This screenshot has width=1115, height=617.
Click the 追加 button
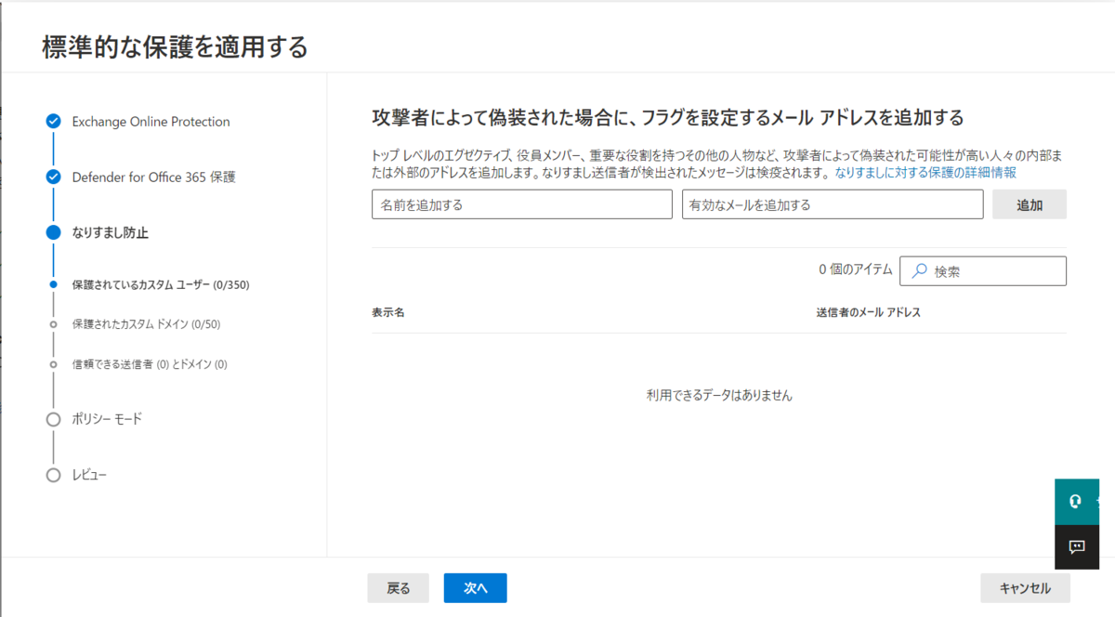tap(1030, 204)
